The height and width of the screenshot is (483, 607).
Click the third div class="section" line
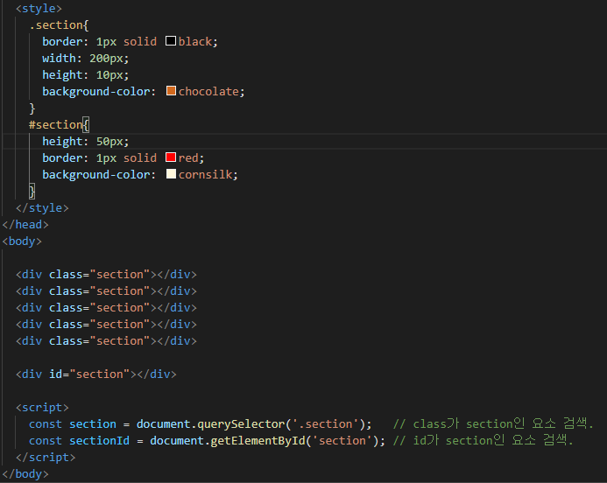point(107,308)
